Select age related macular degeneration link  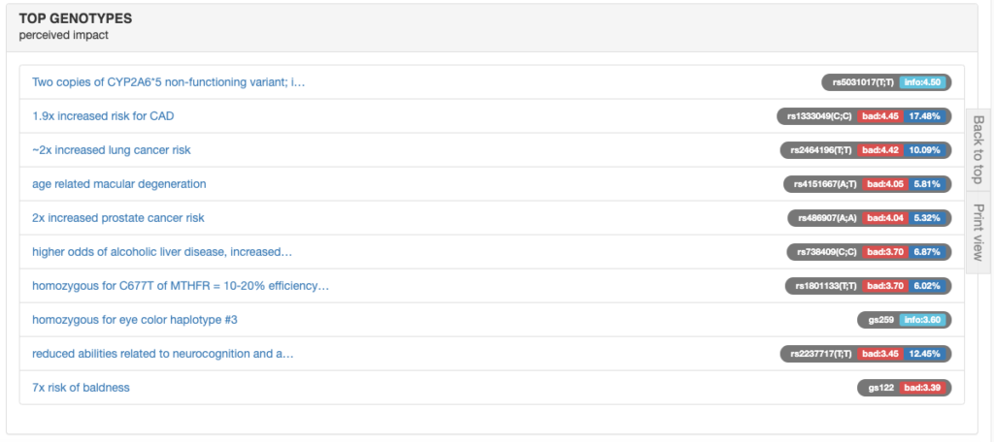118,184
